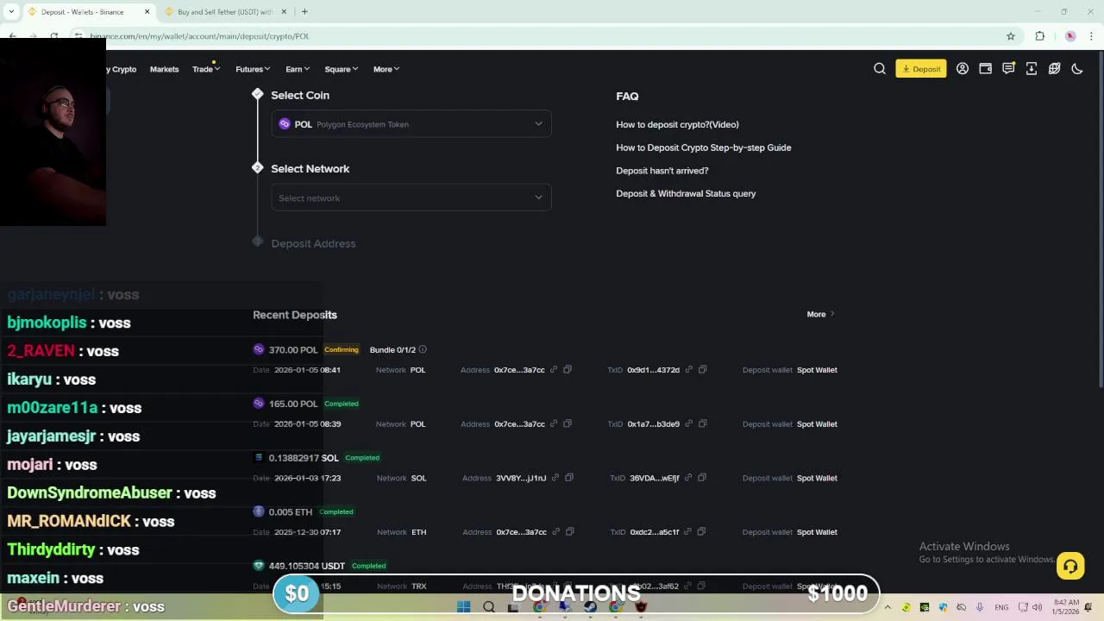The image size is (1104, 621).
Task: Bookmark this page with star icon
Action: tap(1011, 36)
